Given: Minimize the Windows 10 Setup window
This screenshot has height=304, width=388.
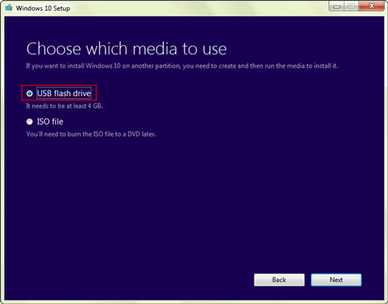Looking at the screenshot, I should (337, 6).
